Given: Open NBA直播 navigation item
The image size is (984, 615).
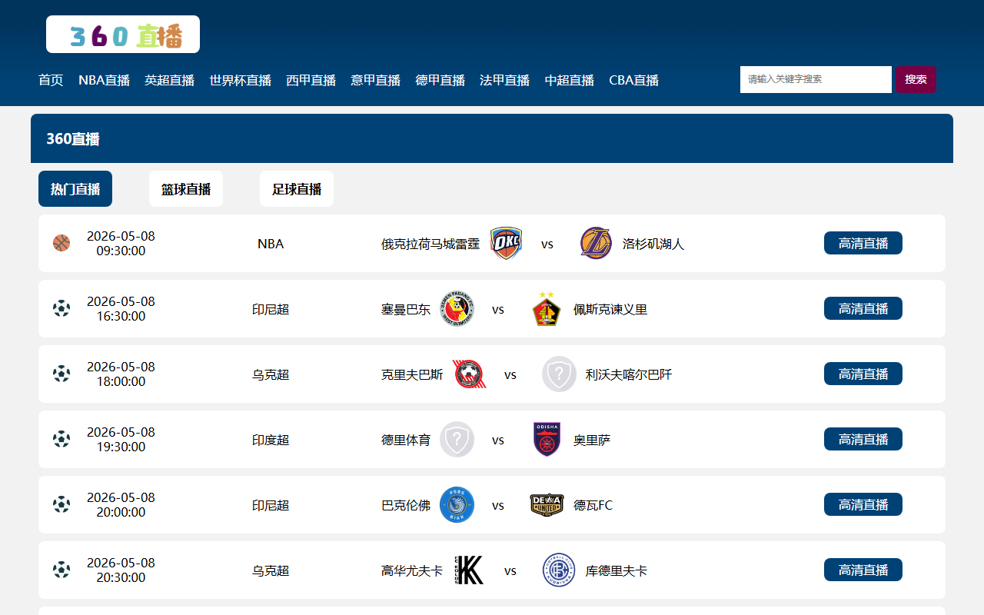Looking at the screenshot, I should pyautogui.click(x=104, y=80).
